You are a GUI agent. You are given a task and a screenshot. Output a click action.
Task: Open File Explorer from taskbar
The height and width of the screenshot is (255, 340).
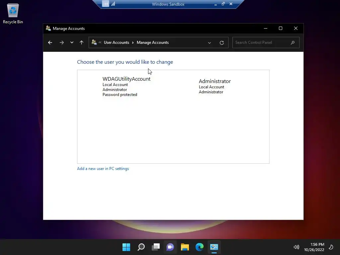[185, 247]
